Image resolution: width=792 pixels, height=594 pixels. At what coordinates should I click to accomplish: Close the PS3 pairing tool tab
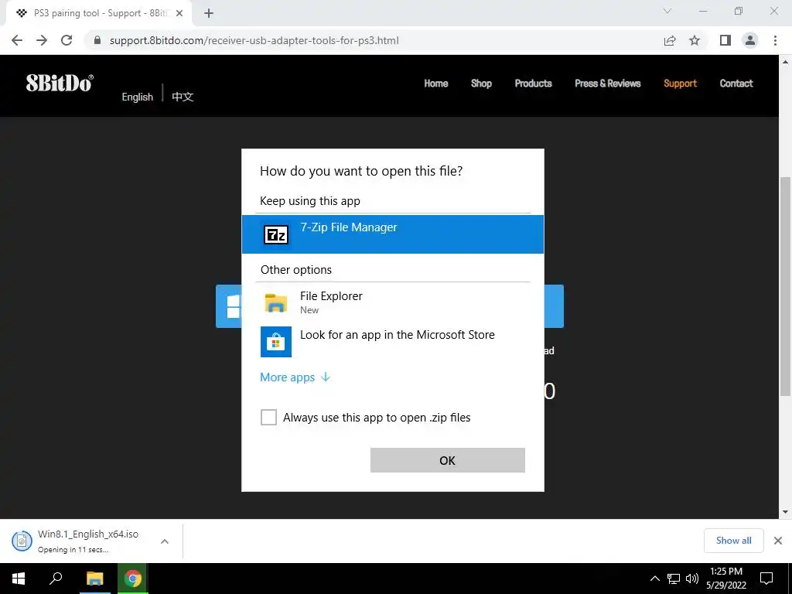coord(179,13)
